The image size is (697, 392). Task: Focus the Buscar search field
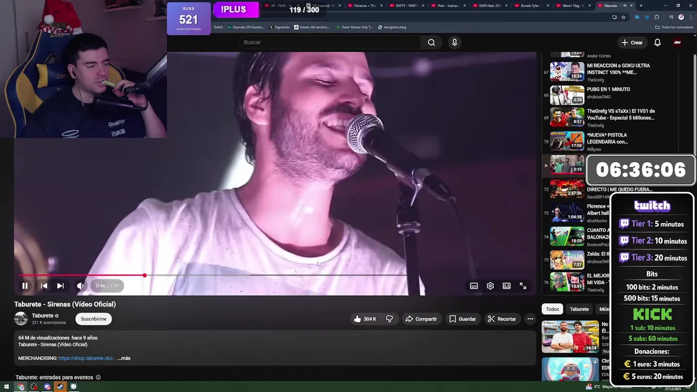tap(330, 42)
